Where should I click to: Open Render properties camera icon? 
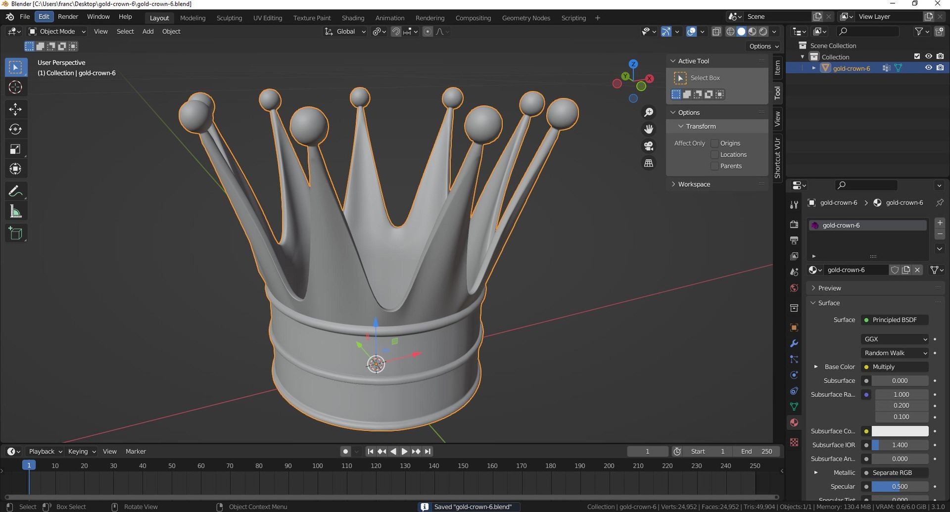point(794,224)
